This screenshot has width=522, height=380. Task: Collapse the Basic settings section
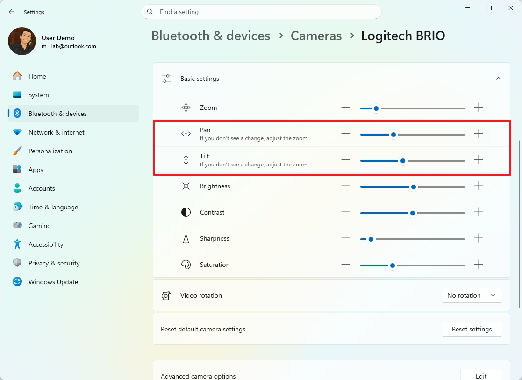point(498,79)
